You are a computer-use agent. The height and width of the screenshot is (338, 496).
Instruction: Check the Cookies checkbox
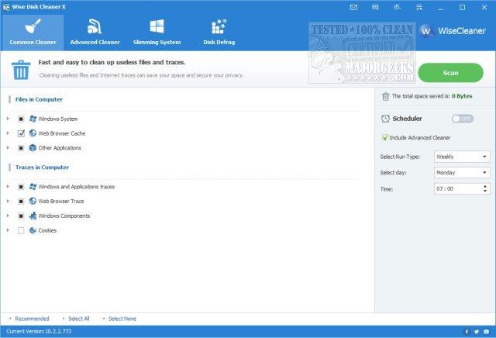click(x=21, y=230)
